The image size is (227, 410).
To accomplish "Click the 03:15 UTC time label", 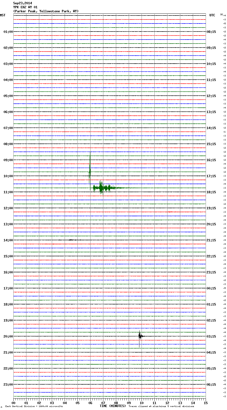I will pyautogui.click(x=211, y=336).
